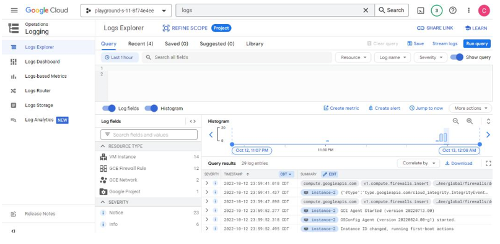
Task: Click Save query button
Action: [x=416, y=44]
